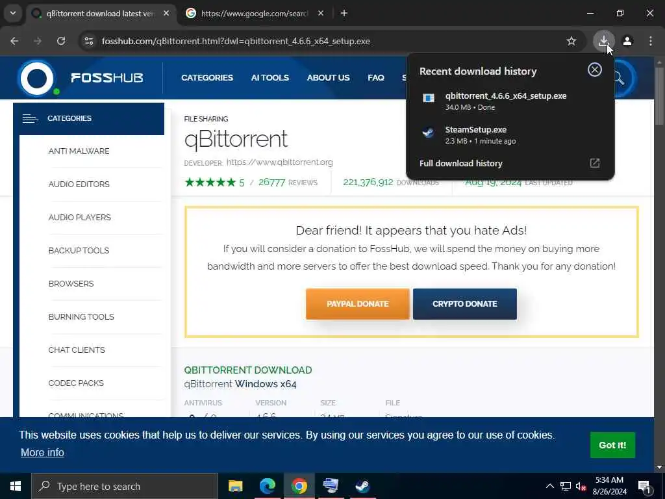Open Chrome three-dot menu
Viewport: 665px width, 499px height.
coord(651,41)
